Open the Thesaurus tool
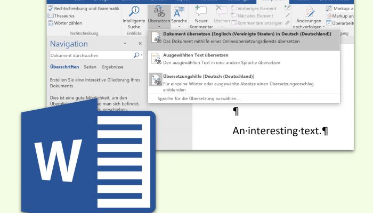This screenshot has width=373, height=213. click(61, 15)
